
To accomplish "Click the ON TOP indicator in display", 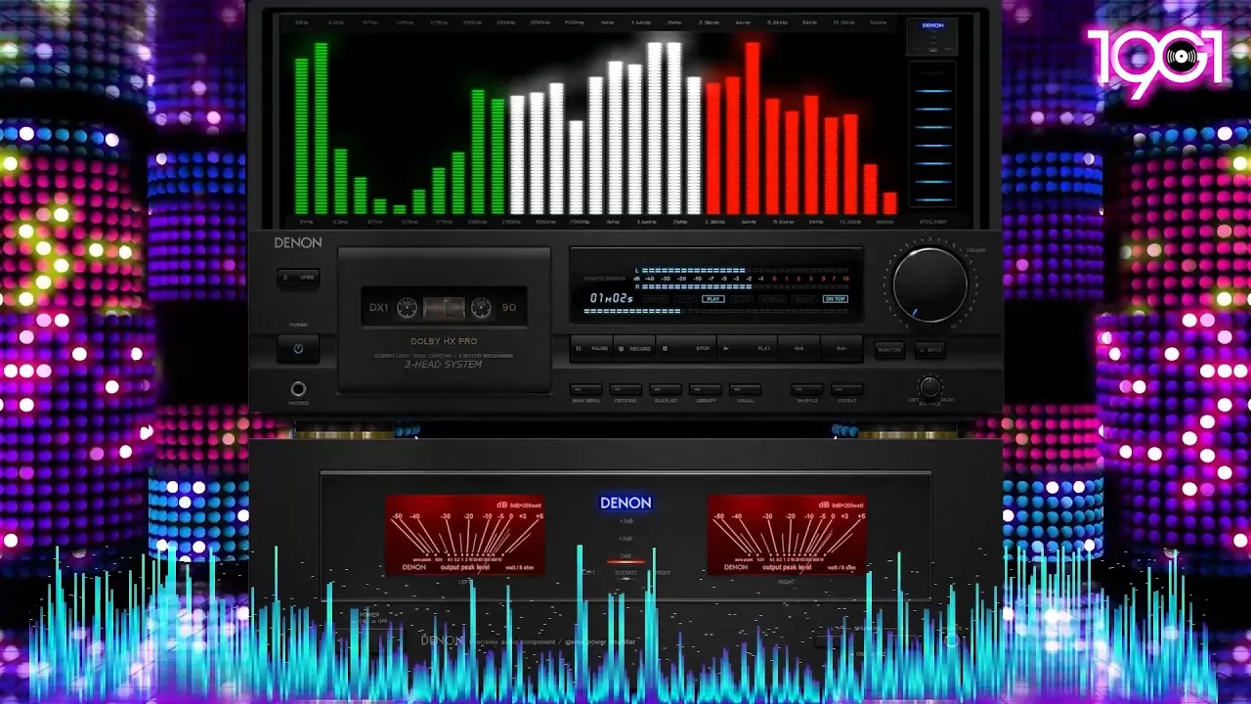I will pos(835,298).
